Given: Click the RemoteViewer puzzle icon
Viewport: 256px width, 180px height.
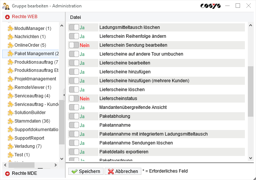Looking at the screenshot, I should 10,87.
